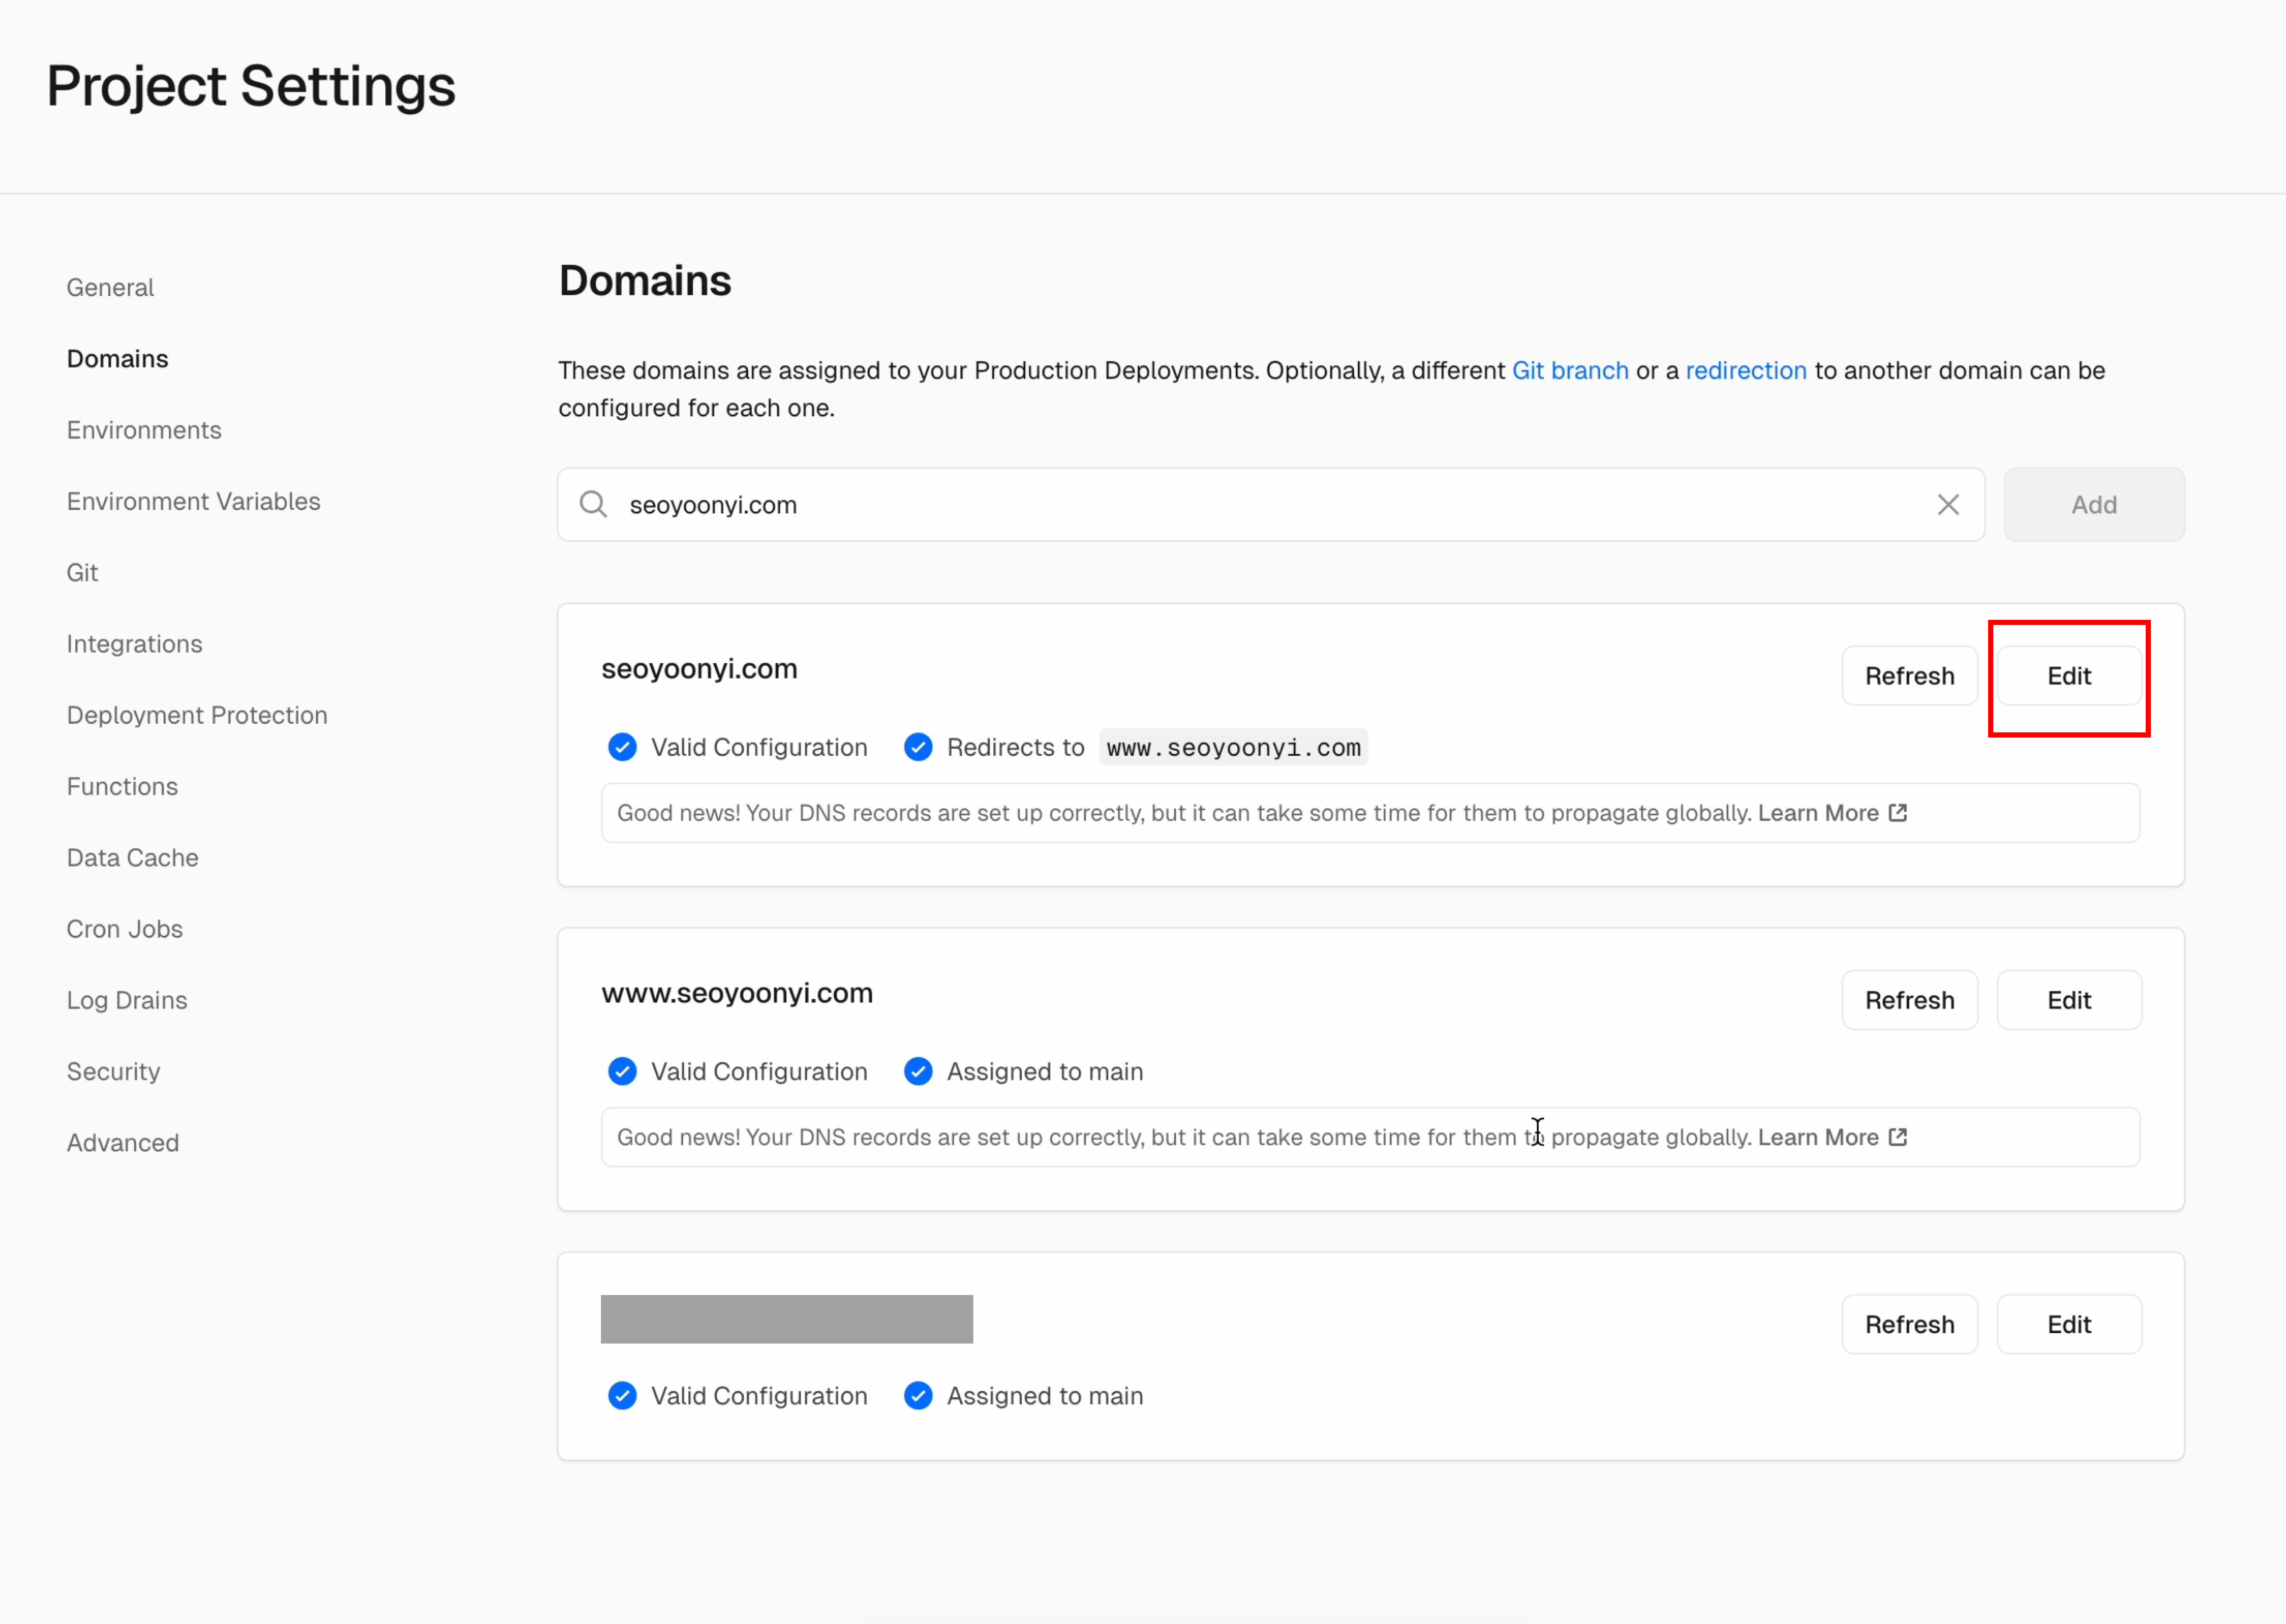Open Functions settings
Viewport: 2286px width, 1624px height.
point(122,786)
